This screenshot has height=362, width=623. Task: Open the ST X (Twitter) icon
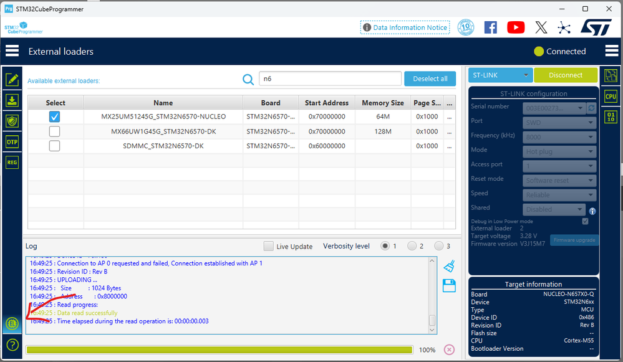[541, 27]
